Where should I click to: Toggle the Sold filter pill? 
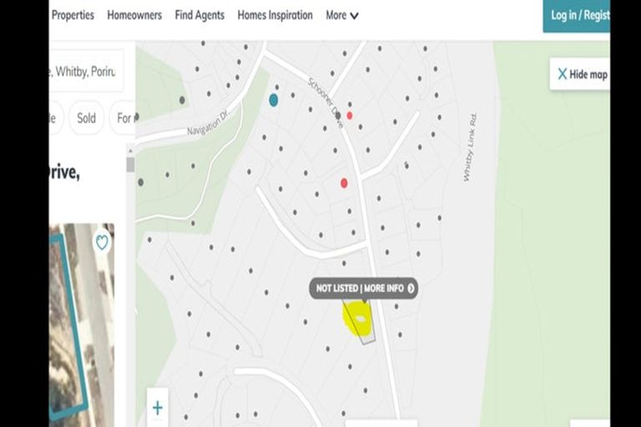tap(86, 118)
